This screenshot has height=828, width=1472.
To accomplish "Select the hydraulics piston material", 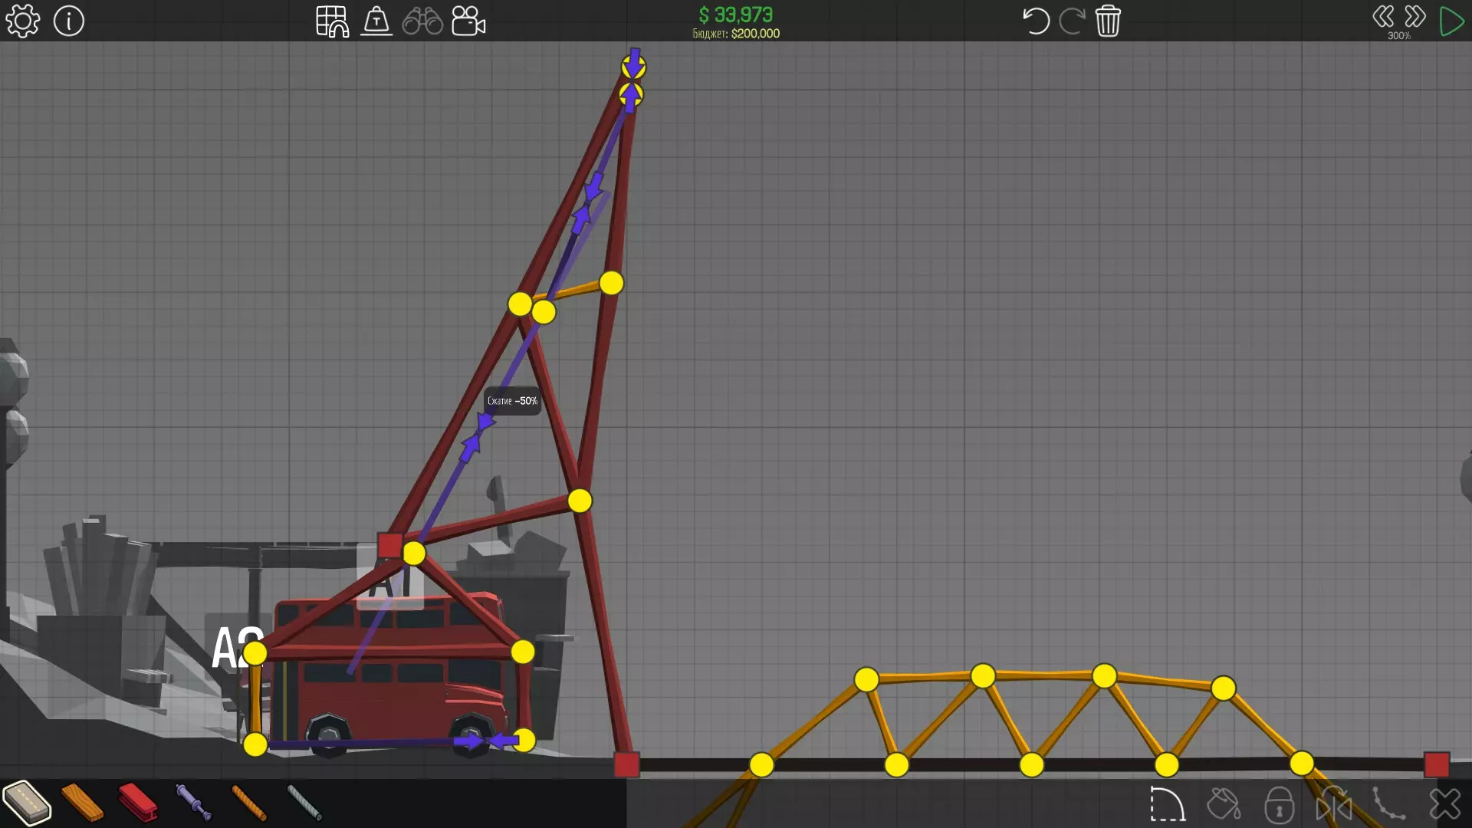I will coord(193,803).
